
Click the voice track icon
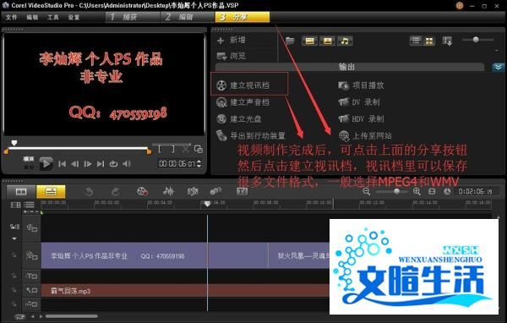pyautogui.click(x=32, y=290)
